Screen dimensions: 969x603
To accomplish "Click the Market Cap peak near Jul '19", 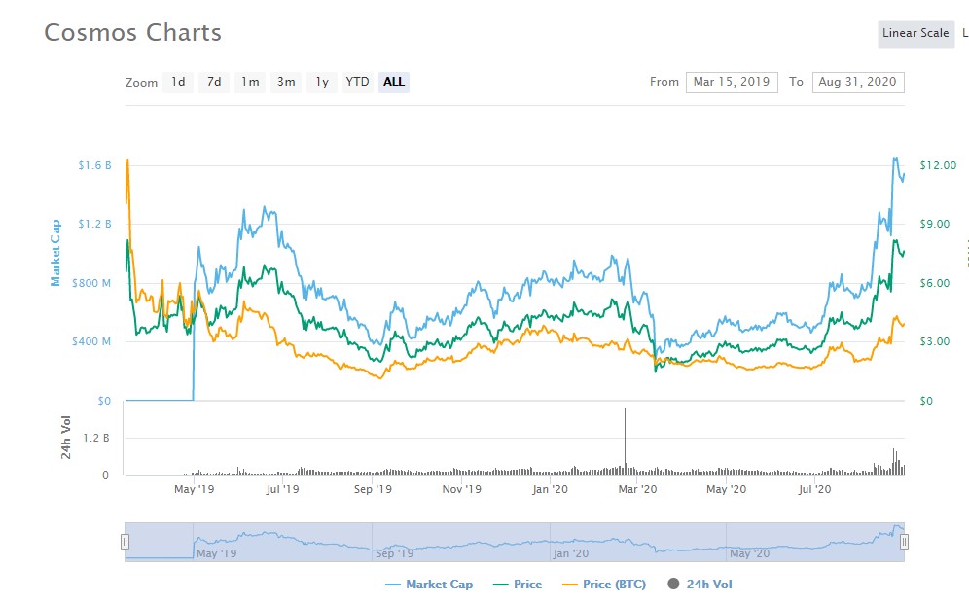I will point(263,209).
